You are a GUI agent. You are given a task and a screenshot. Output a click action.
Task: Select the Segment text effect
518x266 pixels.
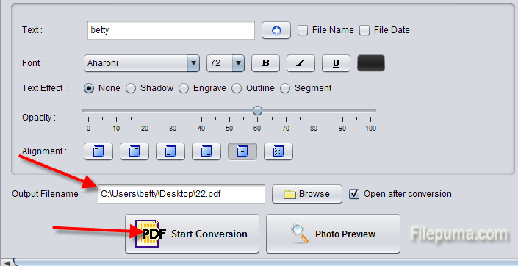285,88
